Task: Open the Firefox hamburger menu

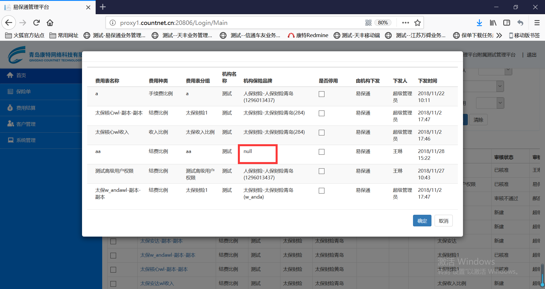Action: click(x=537, y=23)
